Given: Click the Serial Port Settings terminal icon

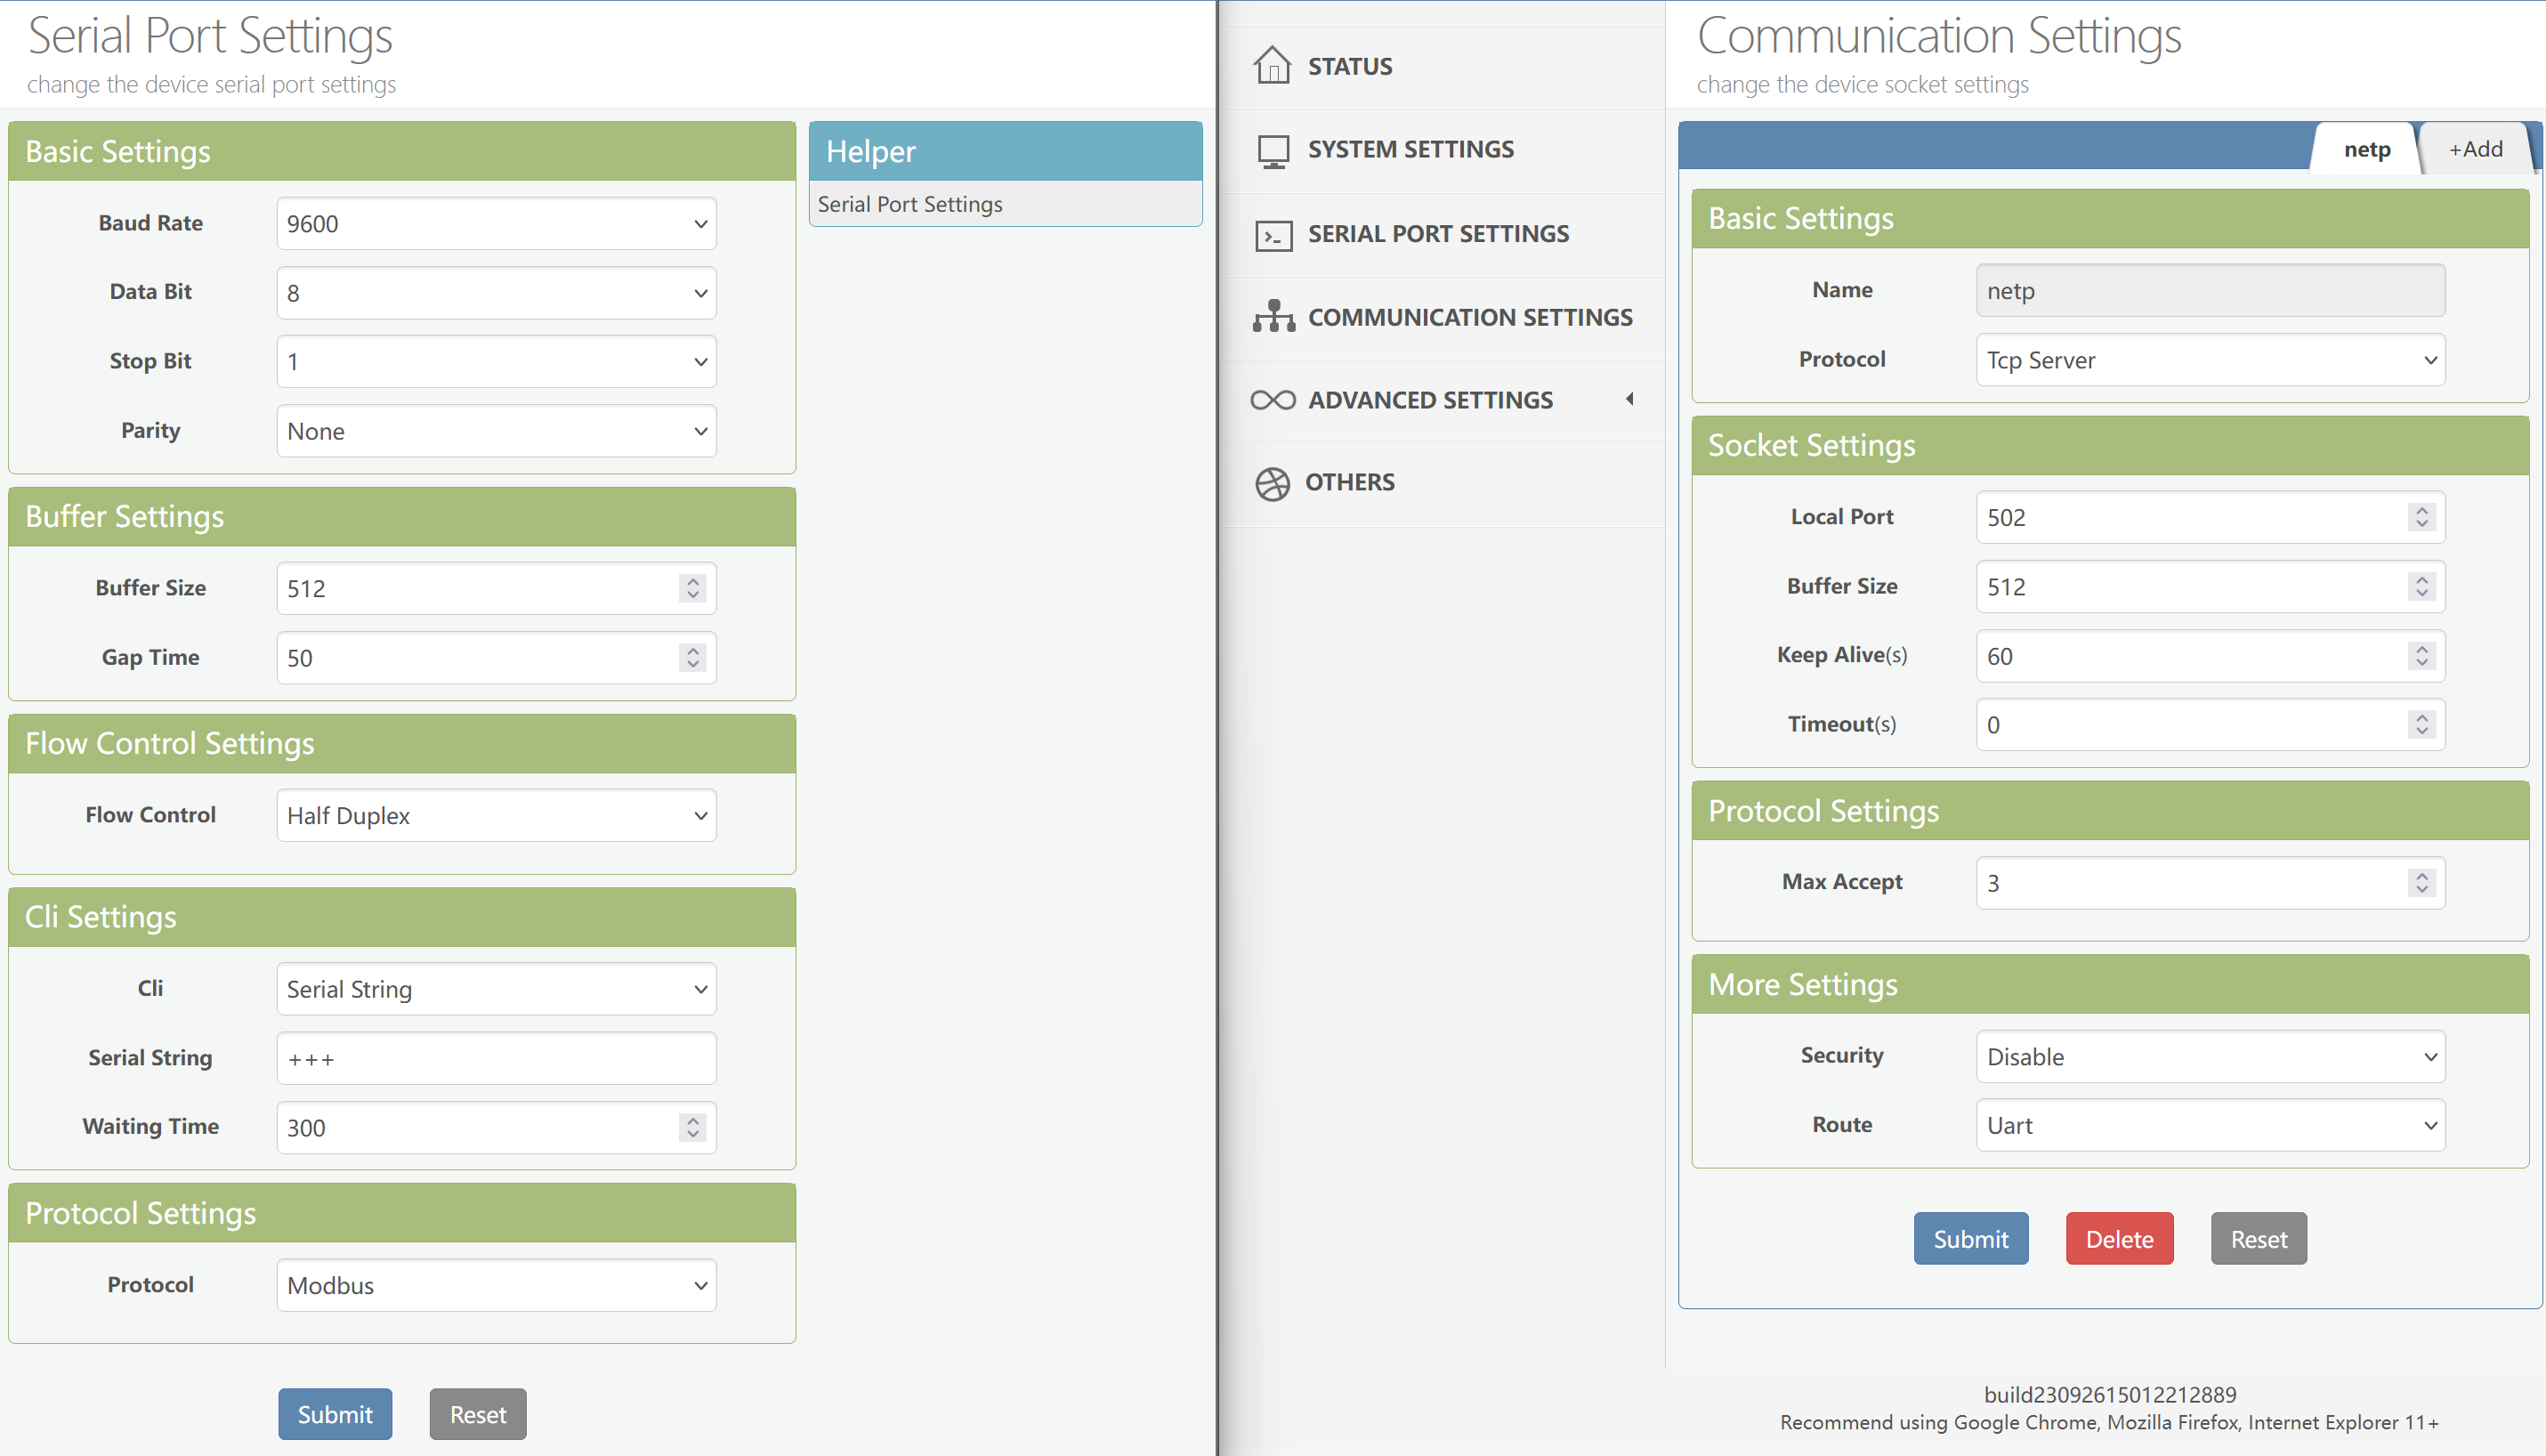Looking at the screenshot, I should click(x=1273, y=235).
